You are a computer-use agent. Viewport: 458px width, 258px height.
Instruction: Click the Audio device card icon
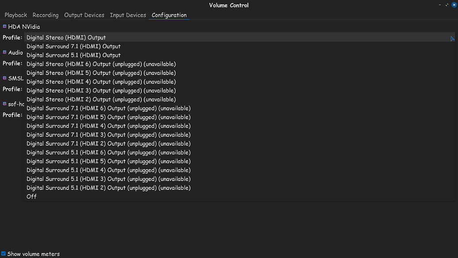pyautogui.click(x=5, y=52)
